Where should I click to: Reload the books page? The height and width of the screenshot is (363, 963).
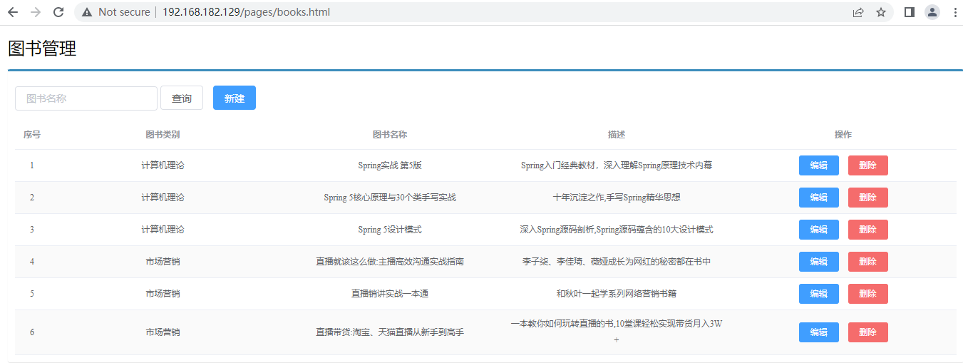(x=58, y=12)
